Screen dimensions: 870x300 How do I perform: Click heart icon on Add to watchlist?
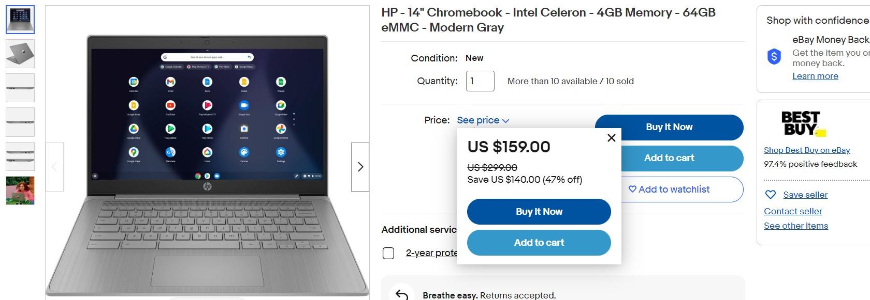pos(632,190)
